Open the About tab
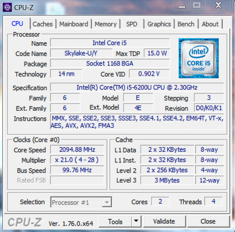The width and height of the screenshot is (235, 232). [x=210, y=24]
